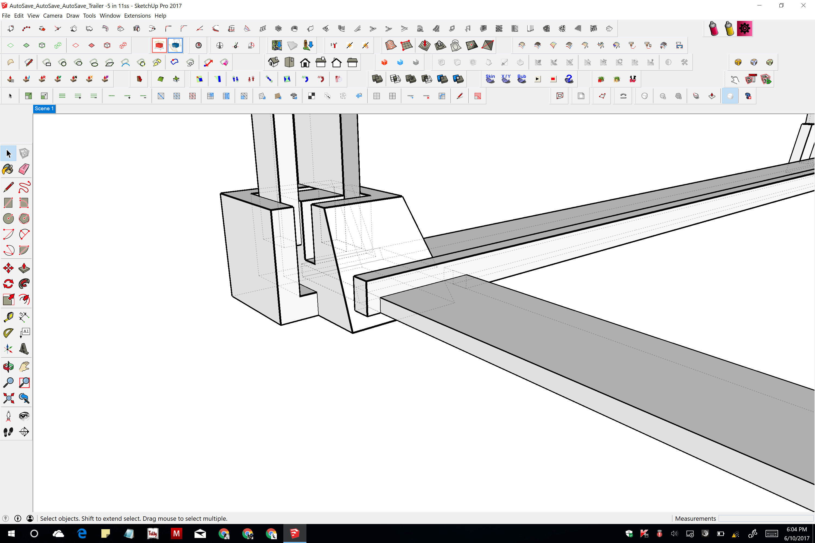Click the Add Location map icon
Screen dimensions: 815x543
277,45
